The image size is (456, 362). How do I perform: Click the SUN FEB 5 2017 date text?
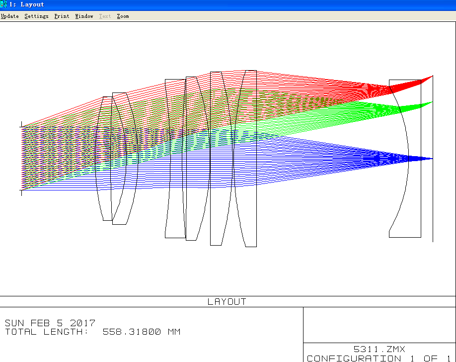[50, 323]
